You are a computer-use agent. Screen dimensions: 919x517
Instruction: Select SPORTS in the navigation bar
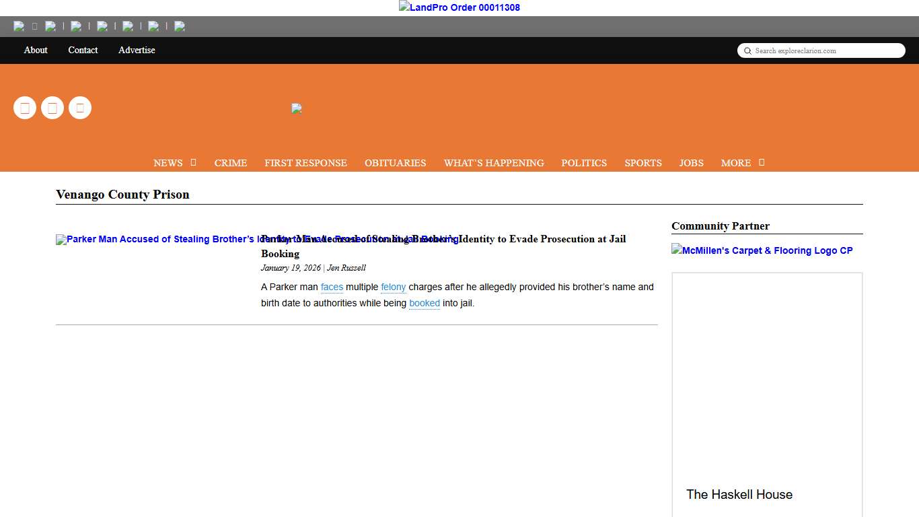click(642, 163)
